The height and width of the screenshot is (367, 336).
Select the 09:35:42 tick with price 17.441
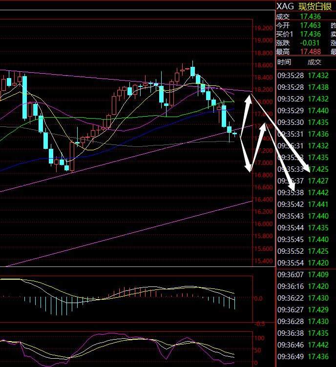[x=303, y=204]
